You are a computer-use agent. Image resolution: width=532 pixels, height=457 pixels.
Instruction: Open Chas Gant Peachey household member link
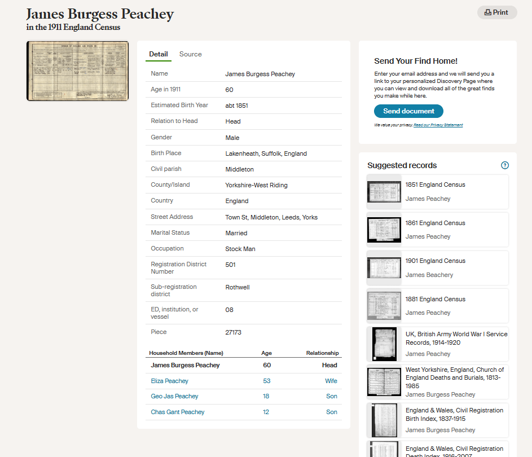pyautogui.click(x=177, y=412)
